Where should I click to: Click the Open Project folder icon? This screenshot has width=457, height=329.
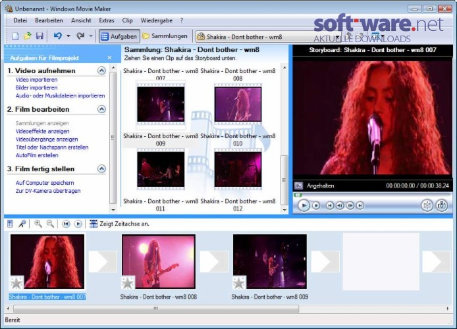click(28, 36)
